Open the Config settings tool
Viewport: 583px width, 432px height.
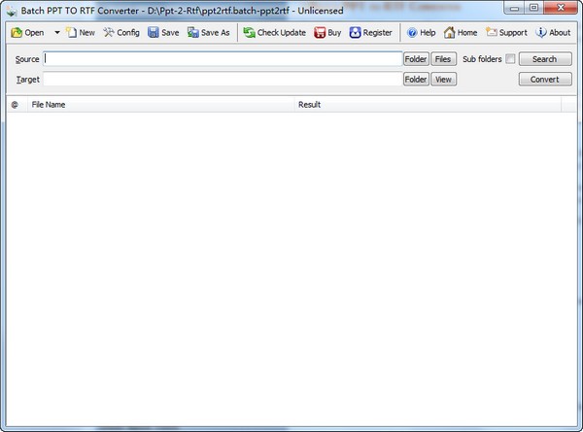pyautogui.click(x=121, y=32)
